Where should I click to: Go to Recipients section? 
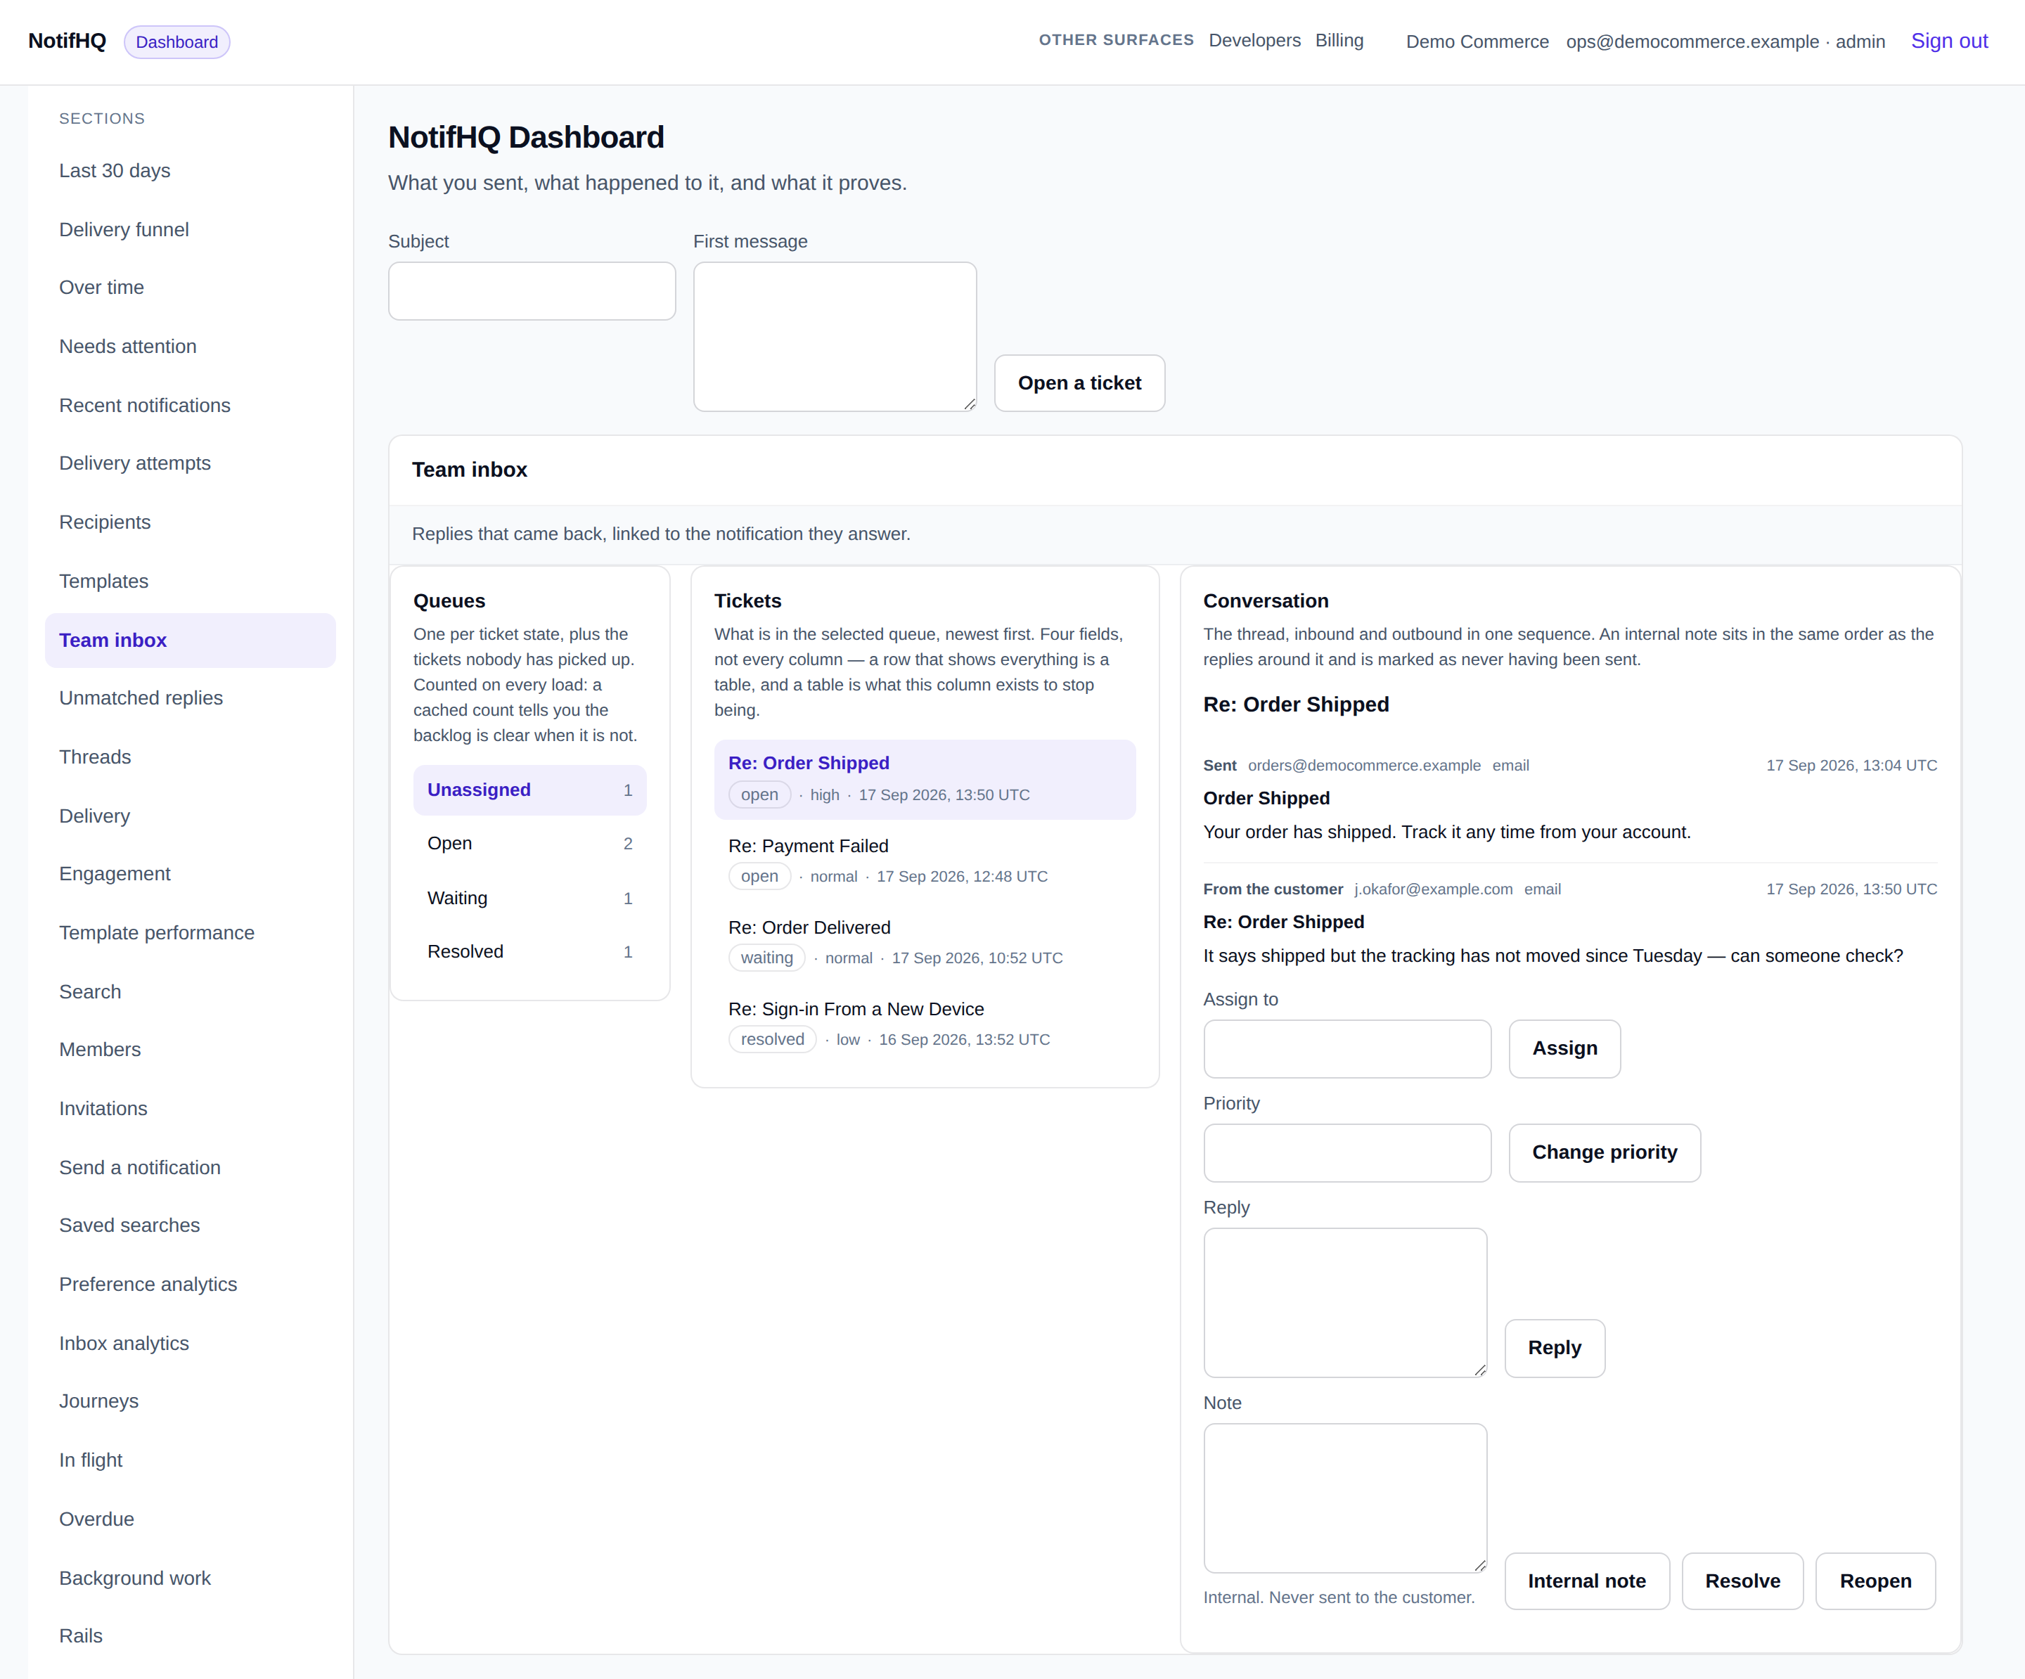pyautogui.click(x=190, y=522)
